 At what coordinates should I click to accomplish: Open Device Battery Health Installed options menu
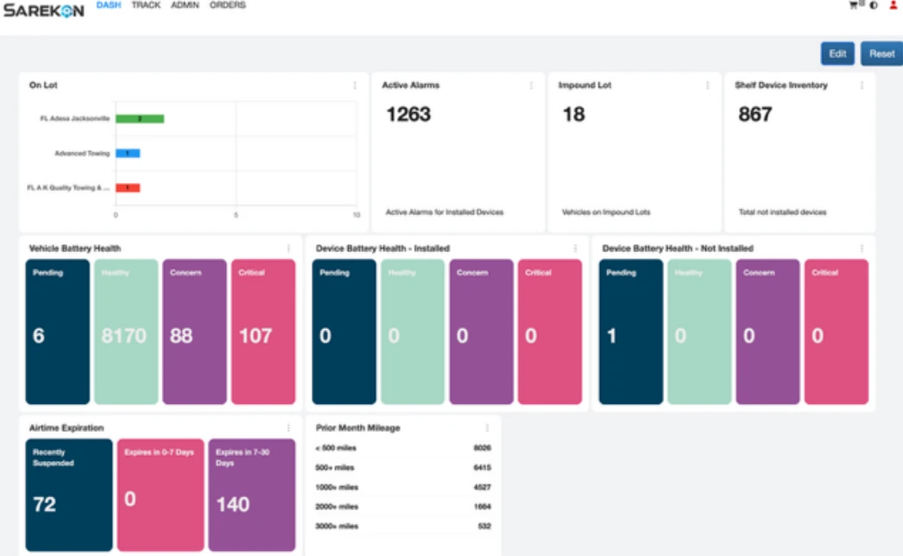coord(575,249)
